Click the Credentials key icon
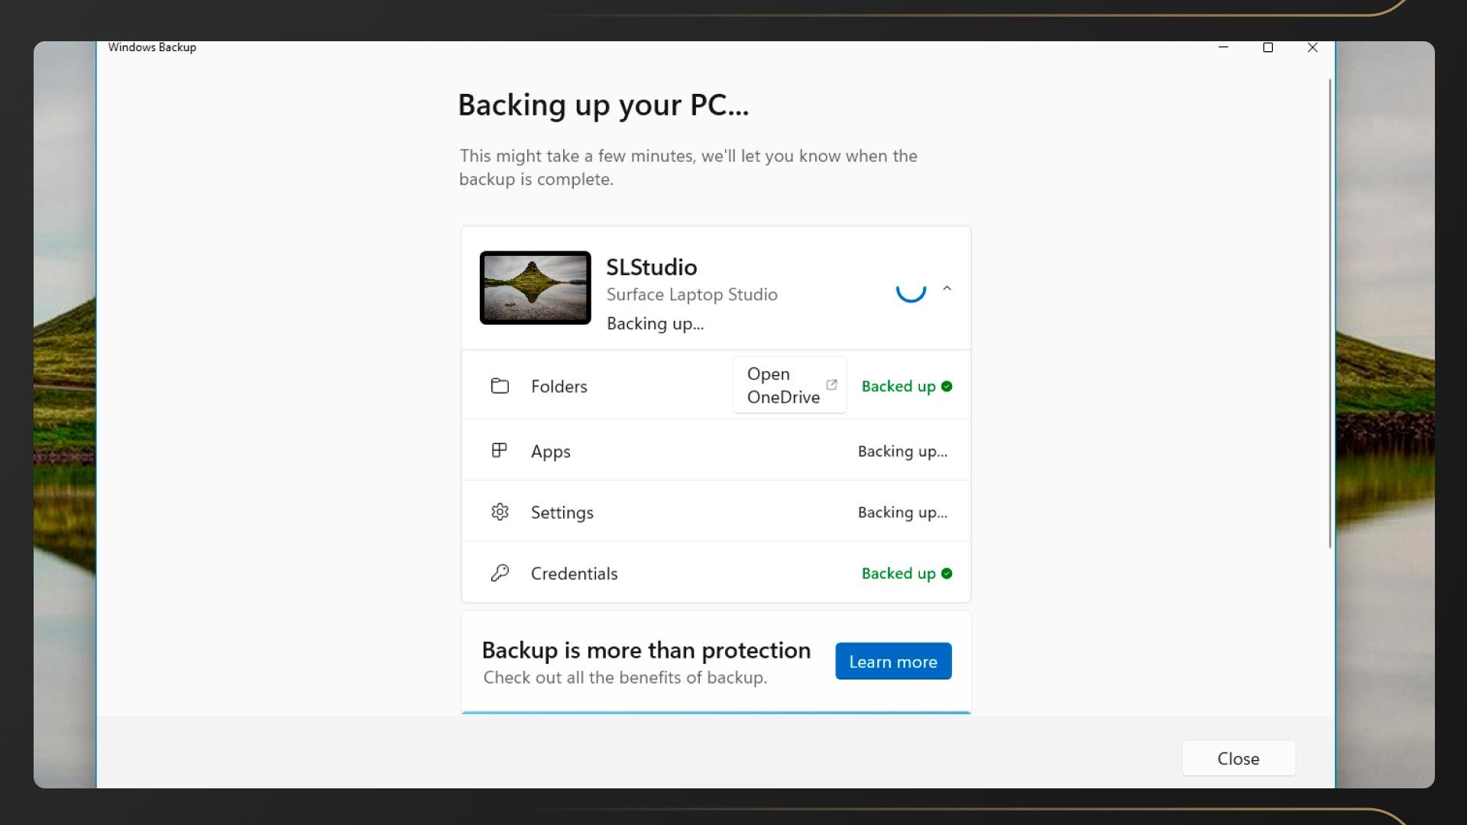The image size is (1467, 825). [500, 573]
